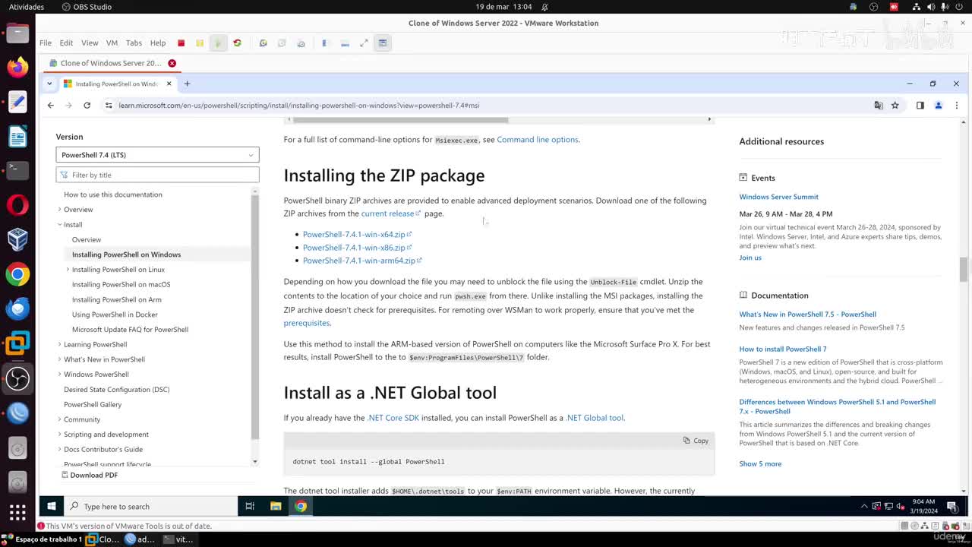
Task: Open the VMware View menu
Action: point(90,43)
